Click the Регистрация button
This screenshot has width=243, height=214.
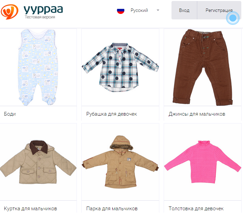coord(219,10)
